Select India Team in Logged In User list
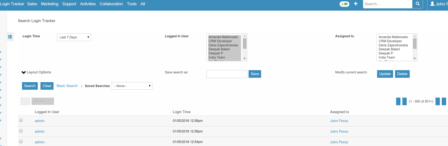This screenshot has height=146, width=448. pyautogui.click(x=224, y=57)
